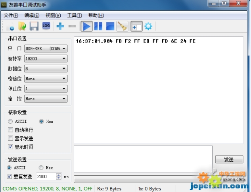Click the 发送 send button
Screen dimensions: 251x192
point(229,159)
